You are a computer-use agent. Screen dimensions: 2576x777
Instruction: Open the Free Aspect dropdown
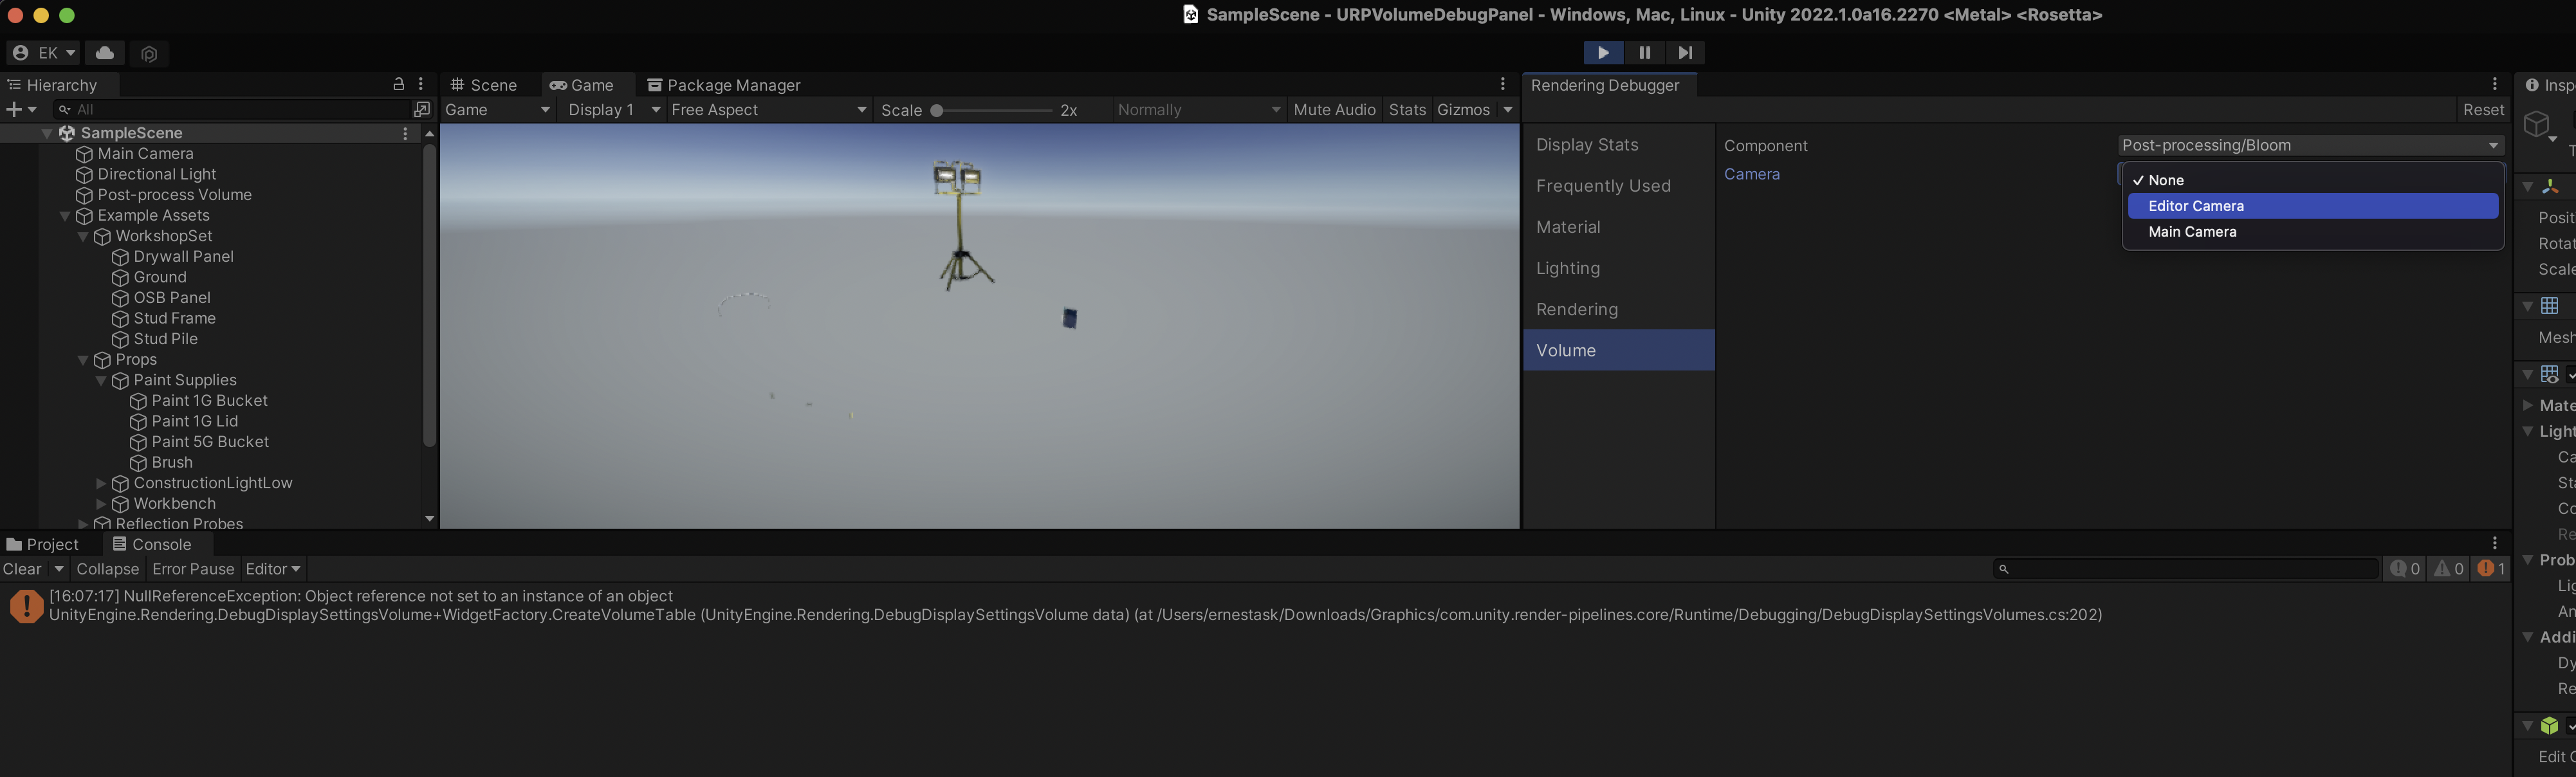(x=767, y=110)
